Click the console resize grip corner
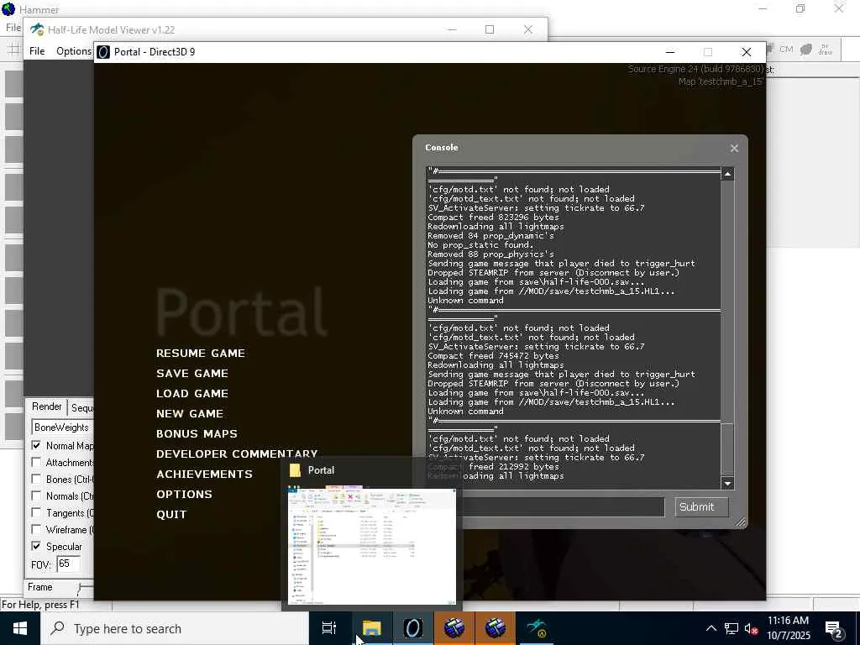The image size is (860, 645). 740,522
